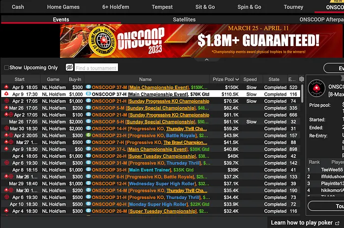
Task: Click the $43.9K prize pool cell
Action: point(231,135)
